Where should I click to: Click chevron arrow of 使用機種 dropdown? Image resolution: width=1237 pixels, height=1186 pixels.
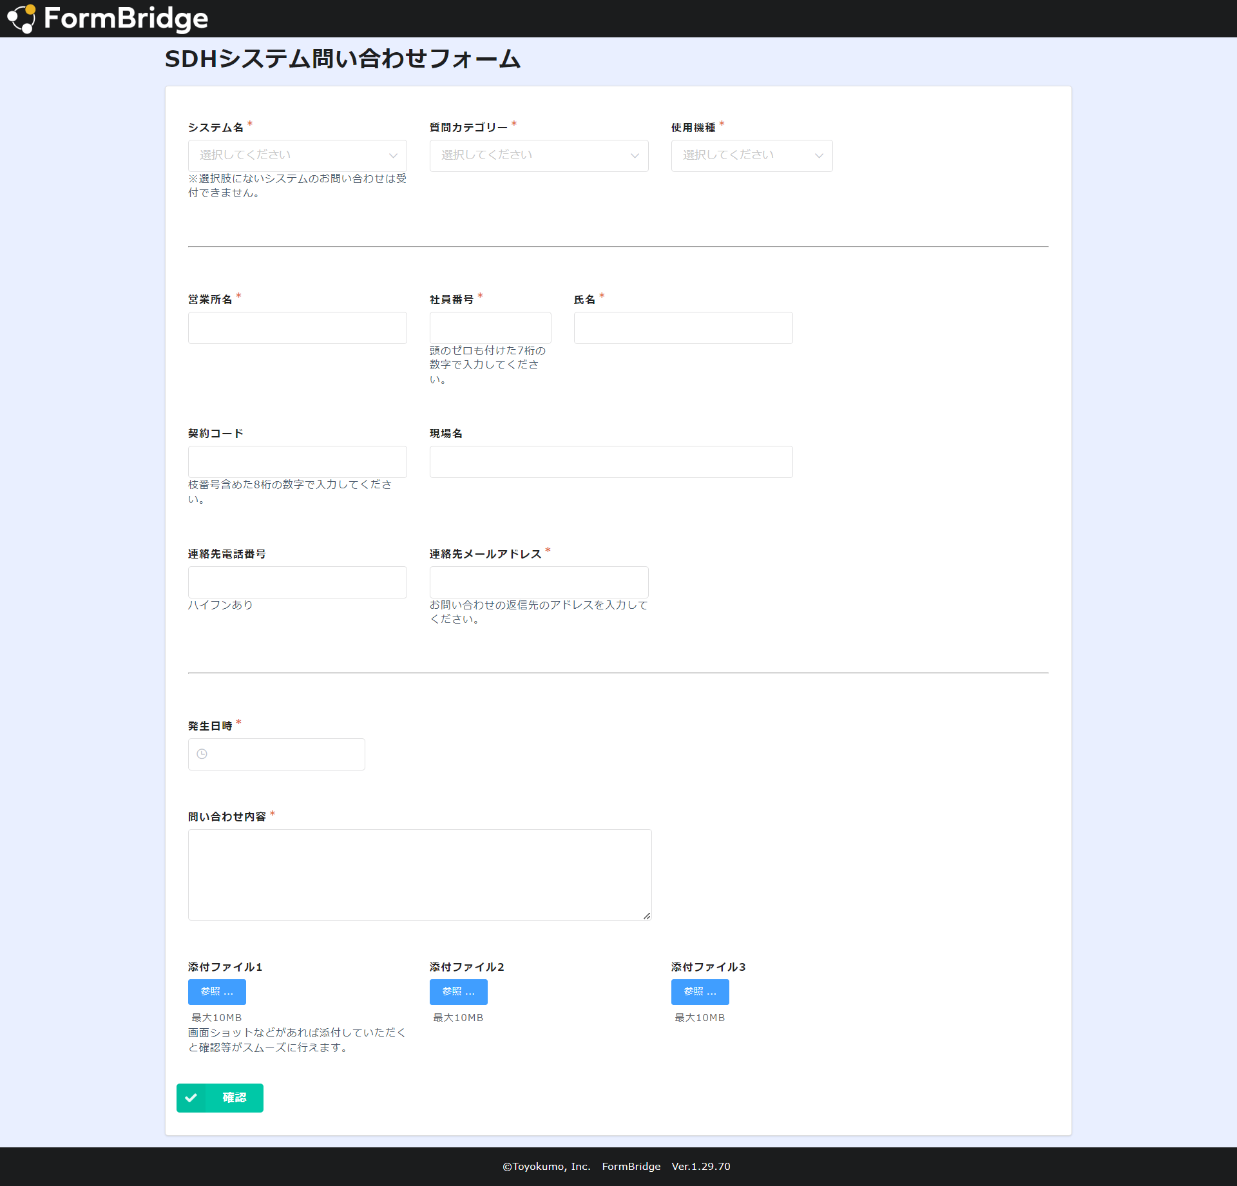click(x=819, y=155)
